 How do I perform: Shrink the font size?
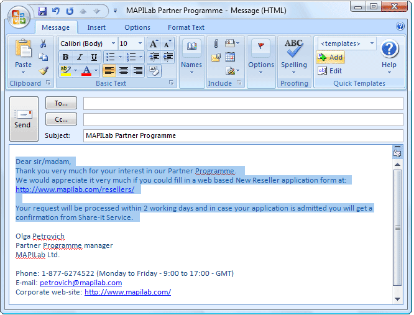tap(167, 43)
